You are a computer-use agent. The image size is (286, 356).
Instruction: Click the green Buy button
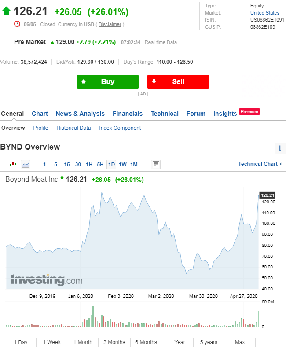coord(108,82)
